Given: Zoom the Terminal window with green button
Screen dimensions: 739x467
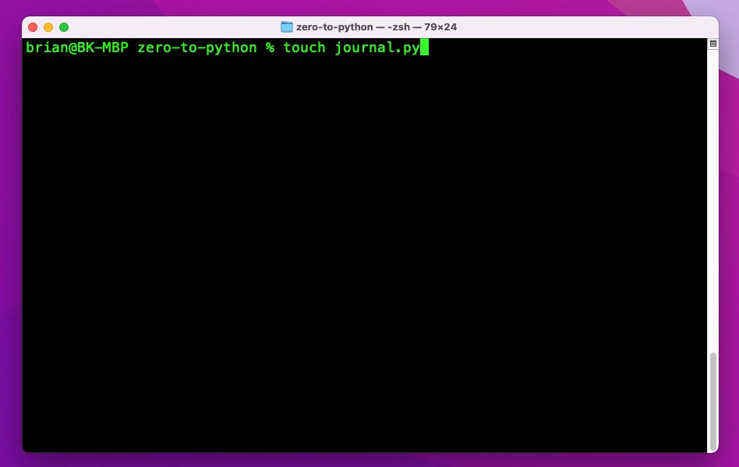Looking at the screenshot, I should point(64,27).
